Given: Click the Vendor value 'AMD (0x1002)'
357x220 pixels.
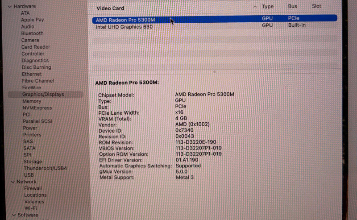Looking at the screenshot, I should point(192,125).
